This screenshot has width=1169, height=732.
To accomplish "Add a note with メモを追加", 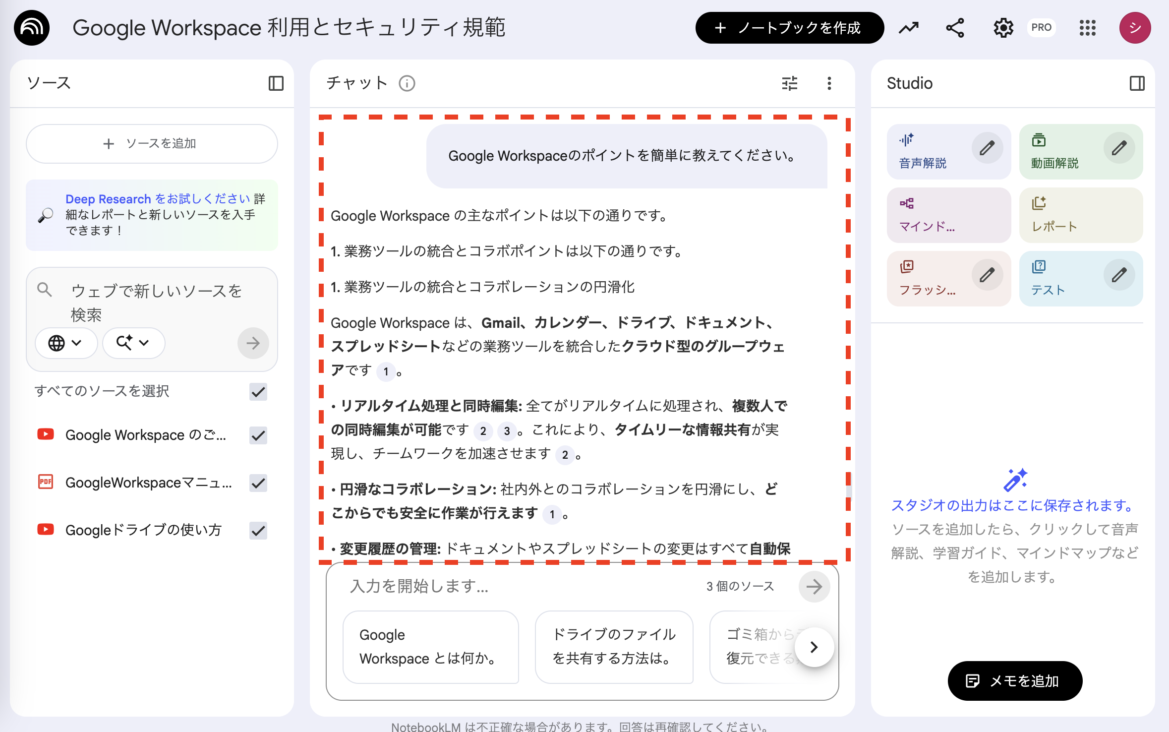I will coord(1015,680).
